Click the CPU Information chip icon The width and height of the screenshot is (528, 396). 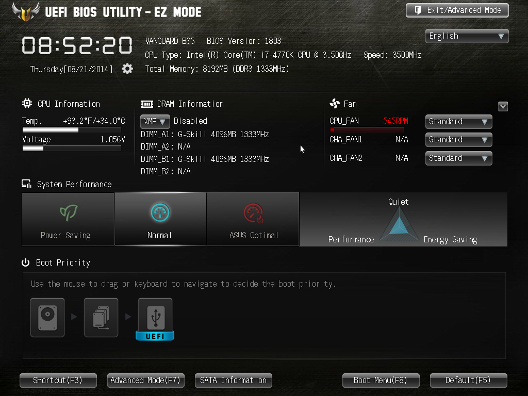[x=27, y=103]
